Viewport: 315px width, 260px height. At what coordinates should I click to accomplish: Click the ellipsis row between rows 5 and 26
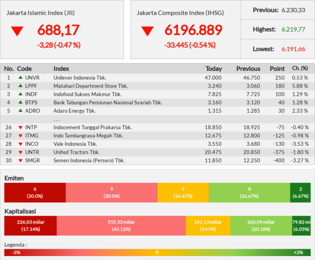click(157, 119)
